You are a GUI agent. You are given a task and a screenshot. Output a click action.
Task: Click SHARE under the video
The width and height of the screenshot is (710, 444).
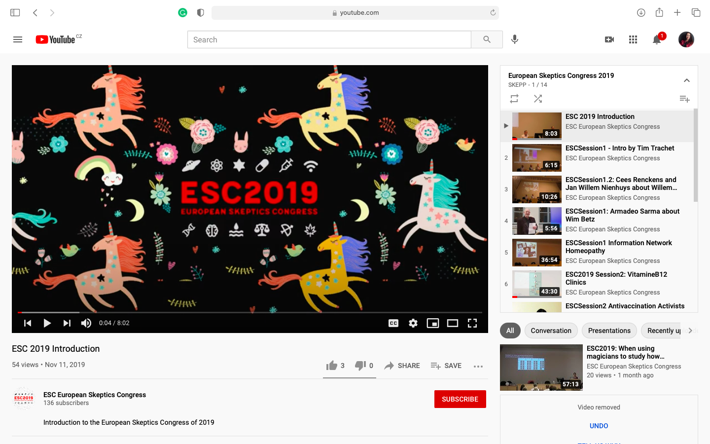coord(402,366)
